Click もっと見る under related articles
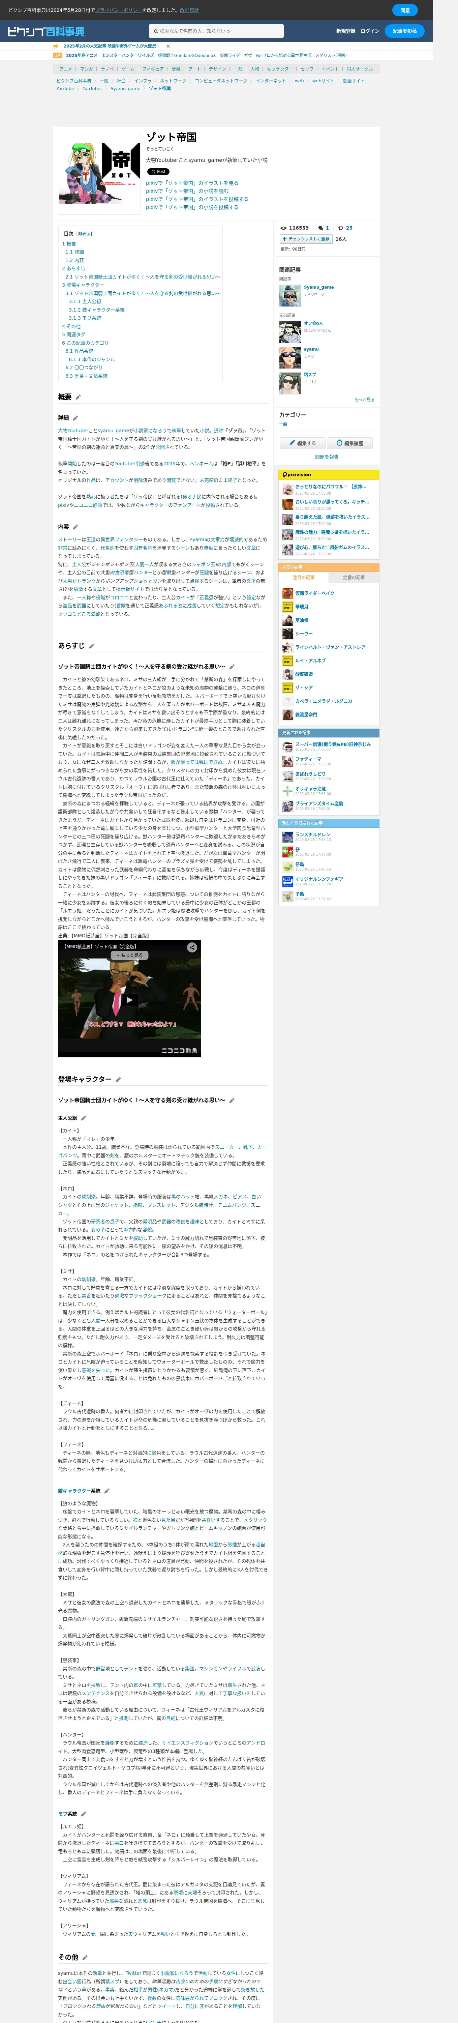Image resolution: width=458 pixels, height=2023 pixels. (365, 400)
